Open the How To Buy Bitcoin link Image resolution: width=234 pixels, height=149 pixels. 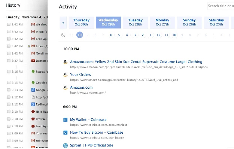click(x=97, y=133)
